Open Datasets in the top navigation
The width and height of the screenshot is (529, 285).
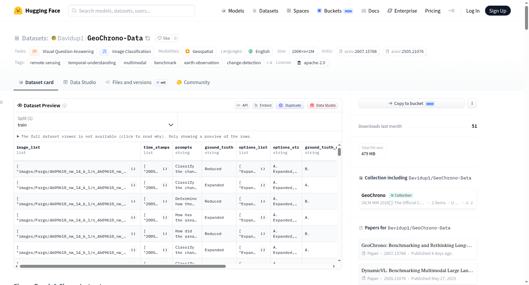(265, 11)
